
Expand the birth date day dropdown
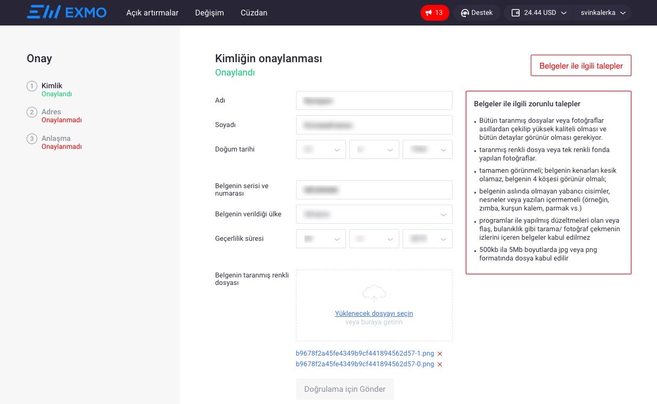[321, 149]
